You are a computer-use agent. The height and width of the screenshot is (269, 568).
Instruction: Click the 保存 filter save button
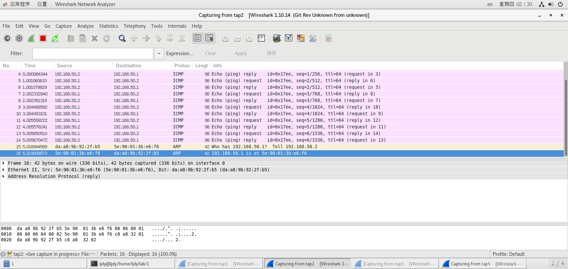pos(271,53)
